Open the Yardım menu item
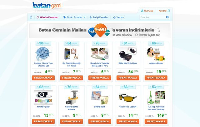This screenshot has width=200, height=127. (x=120, y=17)
